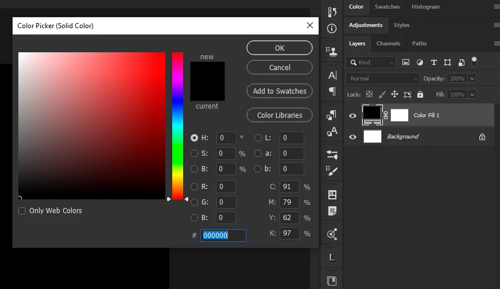Filter layers by smart objects icon
This screenshot has height=289, width=500.
(461, 63)
